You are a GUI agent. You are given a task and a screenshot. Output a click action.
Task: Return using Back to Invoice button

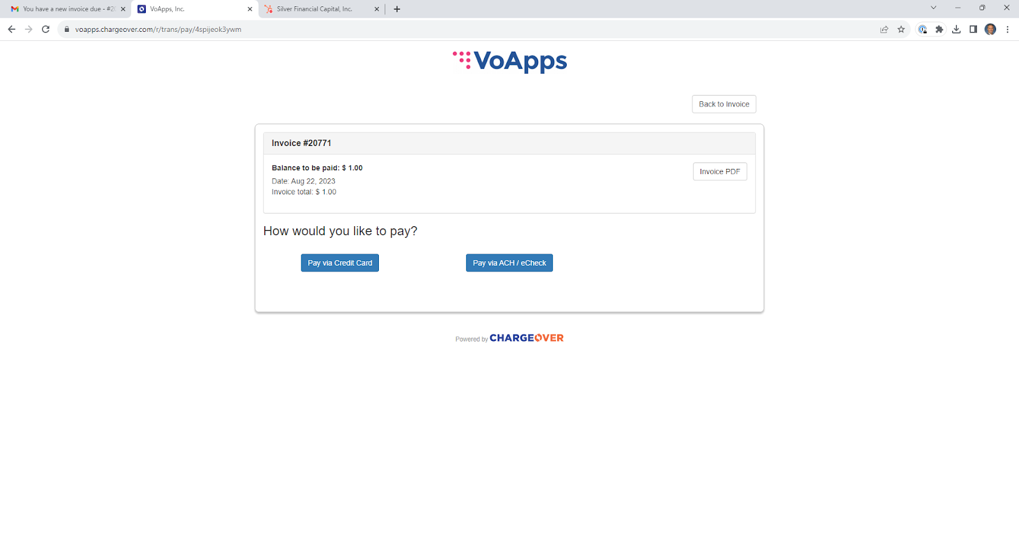tap(724, 105)
